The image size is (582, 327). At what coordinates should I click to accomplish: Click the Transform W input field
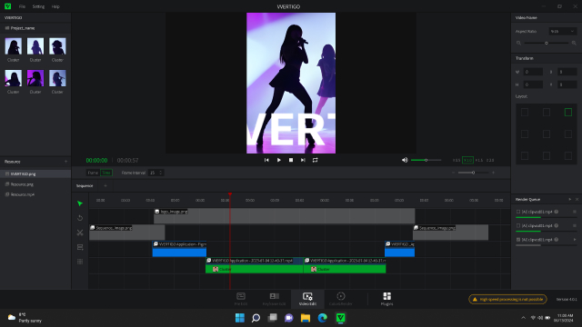pos(533,72)
